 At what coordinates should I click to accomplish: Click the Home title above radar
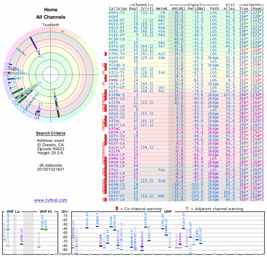(x=51, y=10)
